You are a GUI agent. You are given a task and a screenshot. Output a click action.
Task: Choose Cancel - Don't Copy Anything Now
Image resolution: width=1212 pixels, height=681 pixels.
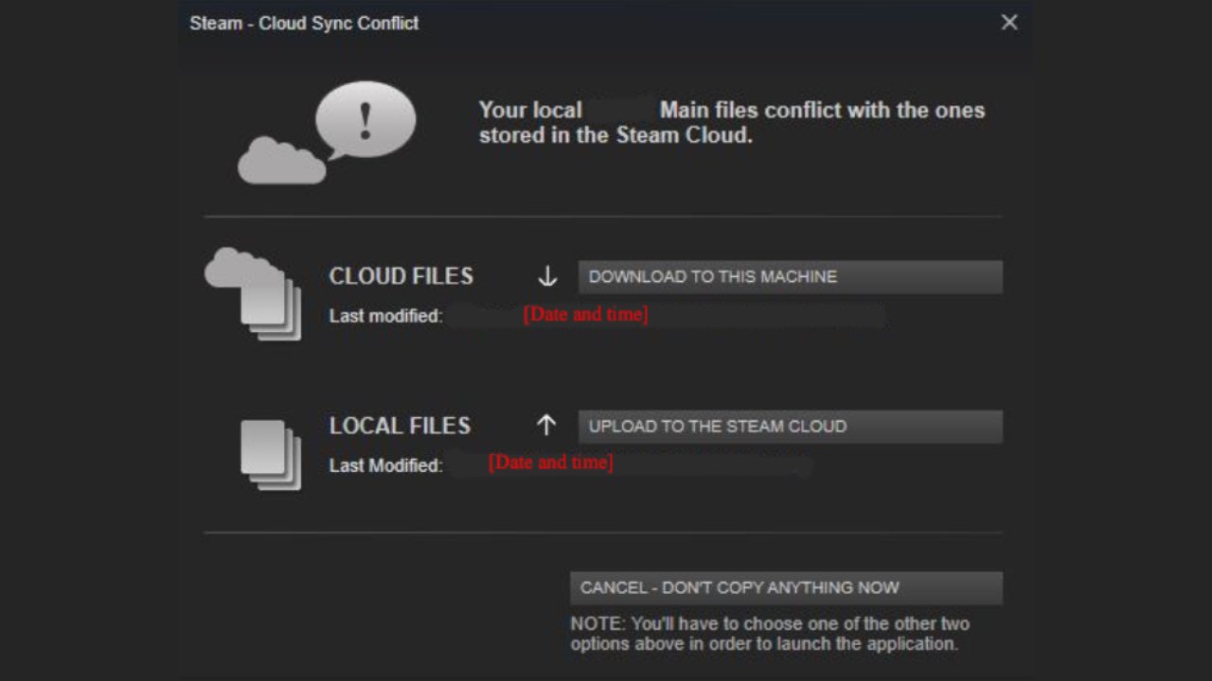click(x=786, y=587)
